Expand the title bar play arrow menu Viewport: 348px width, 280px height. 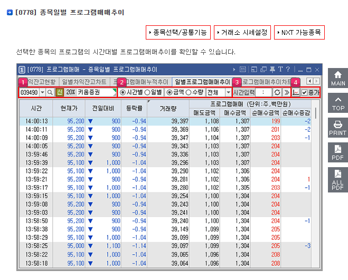click(x=234, y=70)
